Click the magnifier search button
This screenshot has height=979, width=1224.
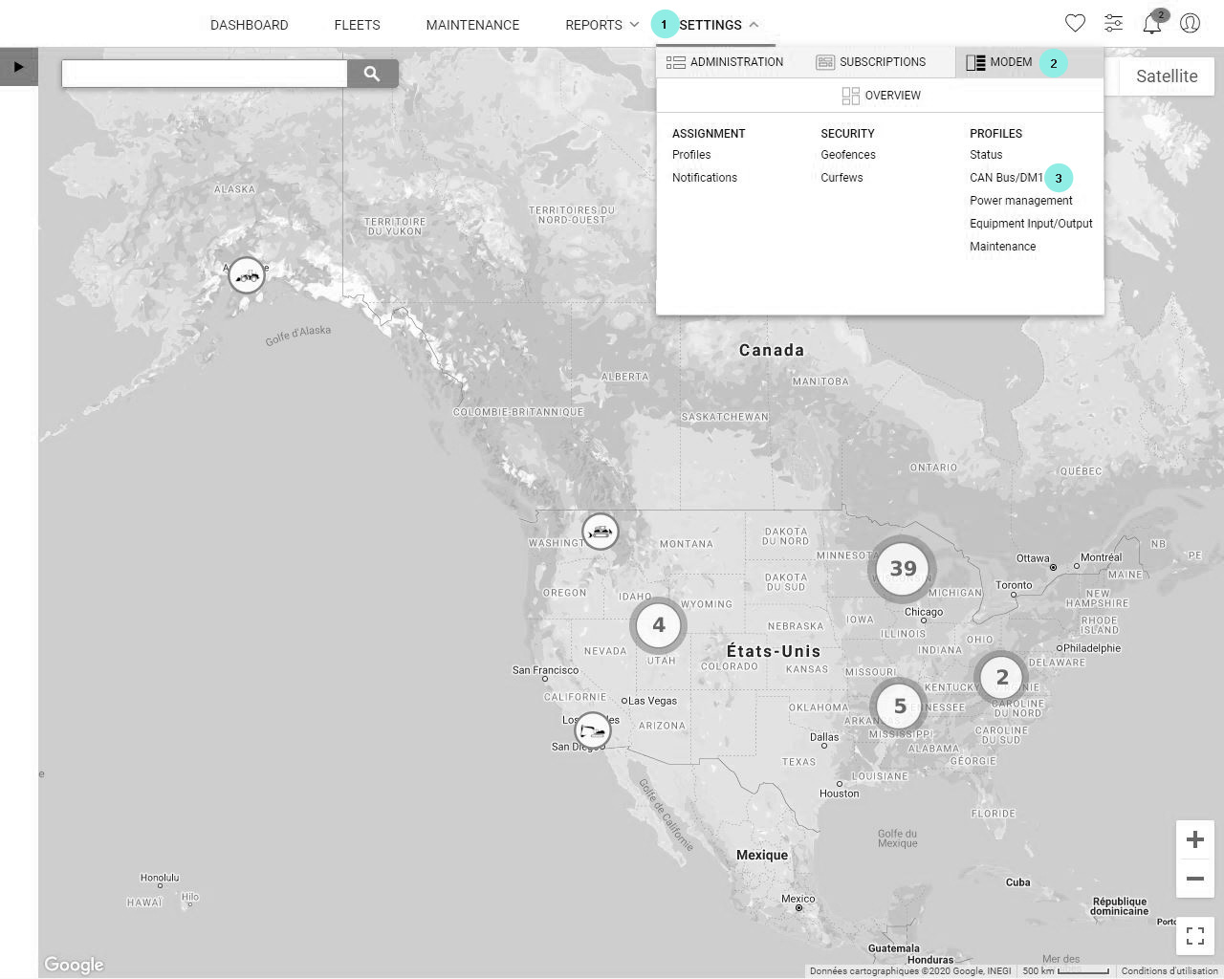pyautogui.click(x=372, y=74)
